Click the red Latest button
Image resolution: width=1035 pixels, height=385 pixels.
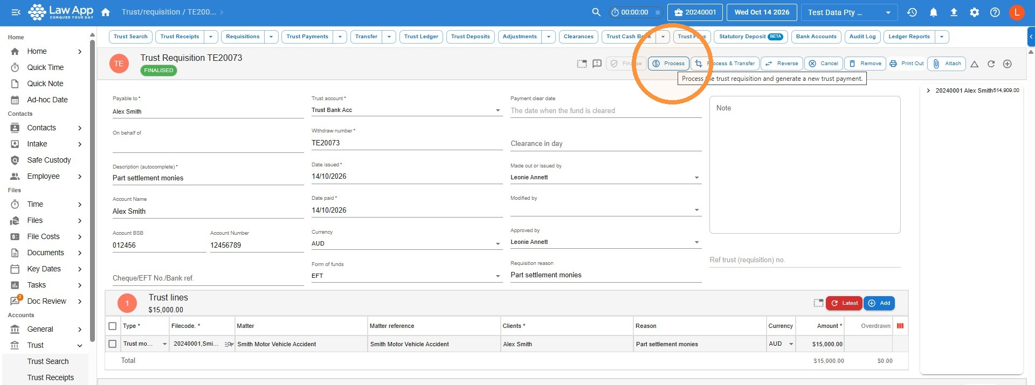[x=844, y=303]
